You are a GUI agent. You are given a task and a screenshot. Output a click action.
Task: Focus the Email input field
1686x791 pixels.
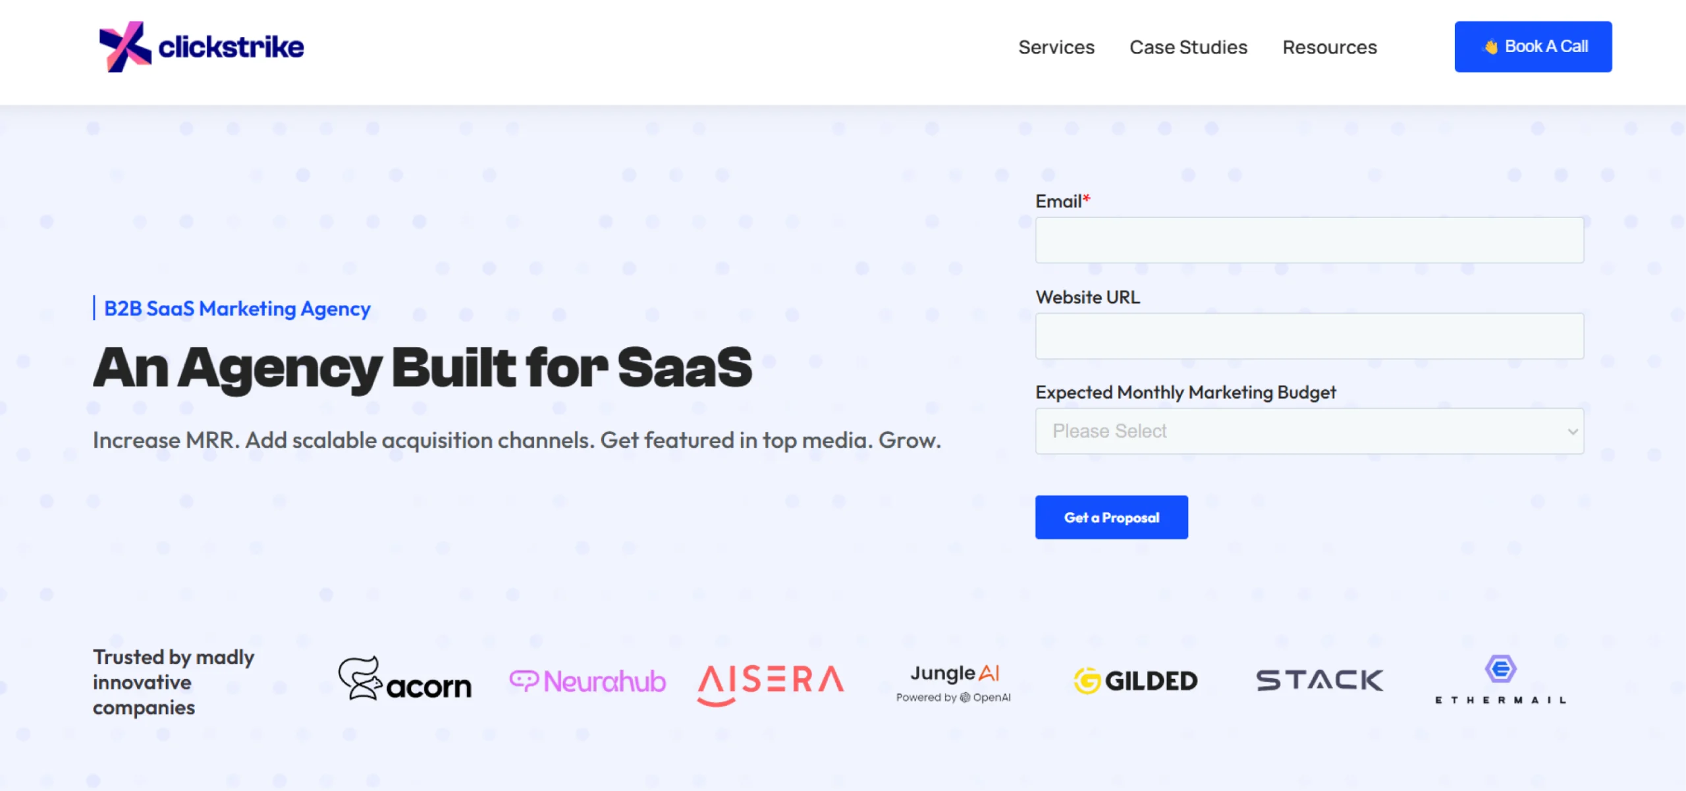[1309, 240]
